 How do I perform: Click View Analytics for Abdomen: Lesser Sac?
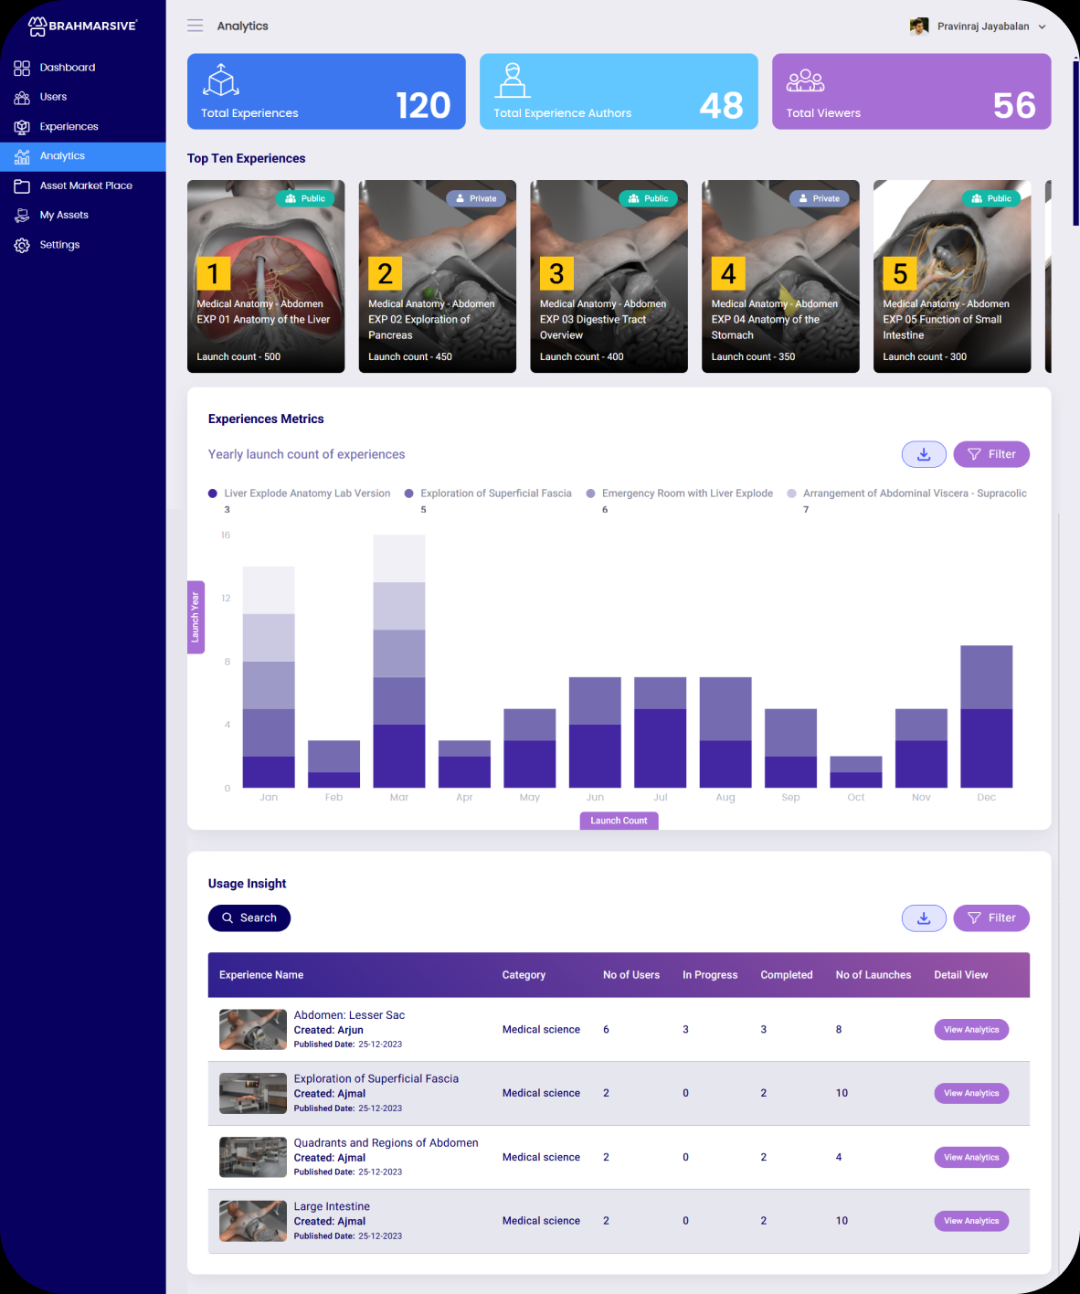[x=971, y=1029]
